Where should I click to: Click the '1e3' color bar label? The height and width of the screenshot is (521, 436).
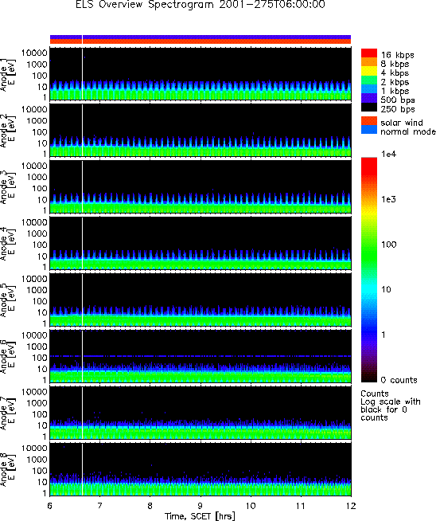coord(388,199)
